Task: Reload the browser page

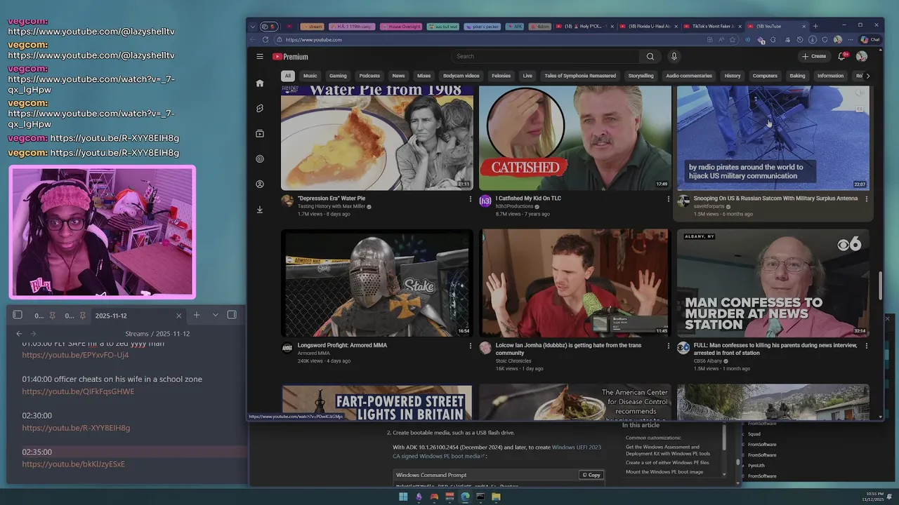Action: pyautogui.click(x=266, y=40)
